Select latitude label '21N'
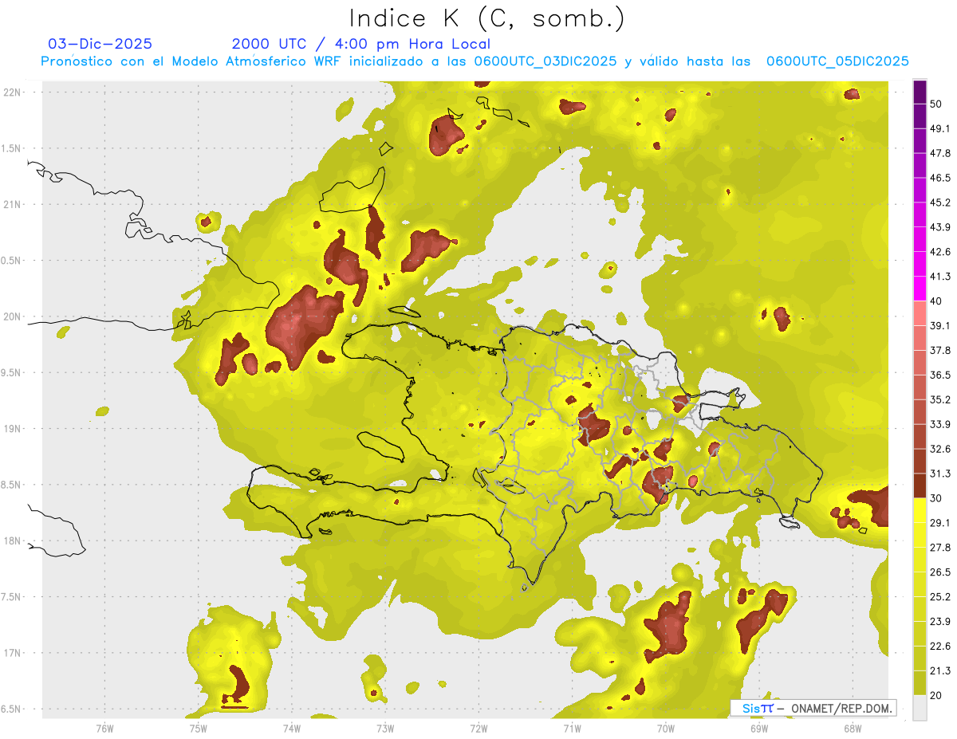 click(x=13, y=204)
